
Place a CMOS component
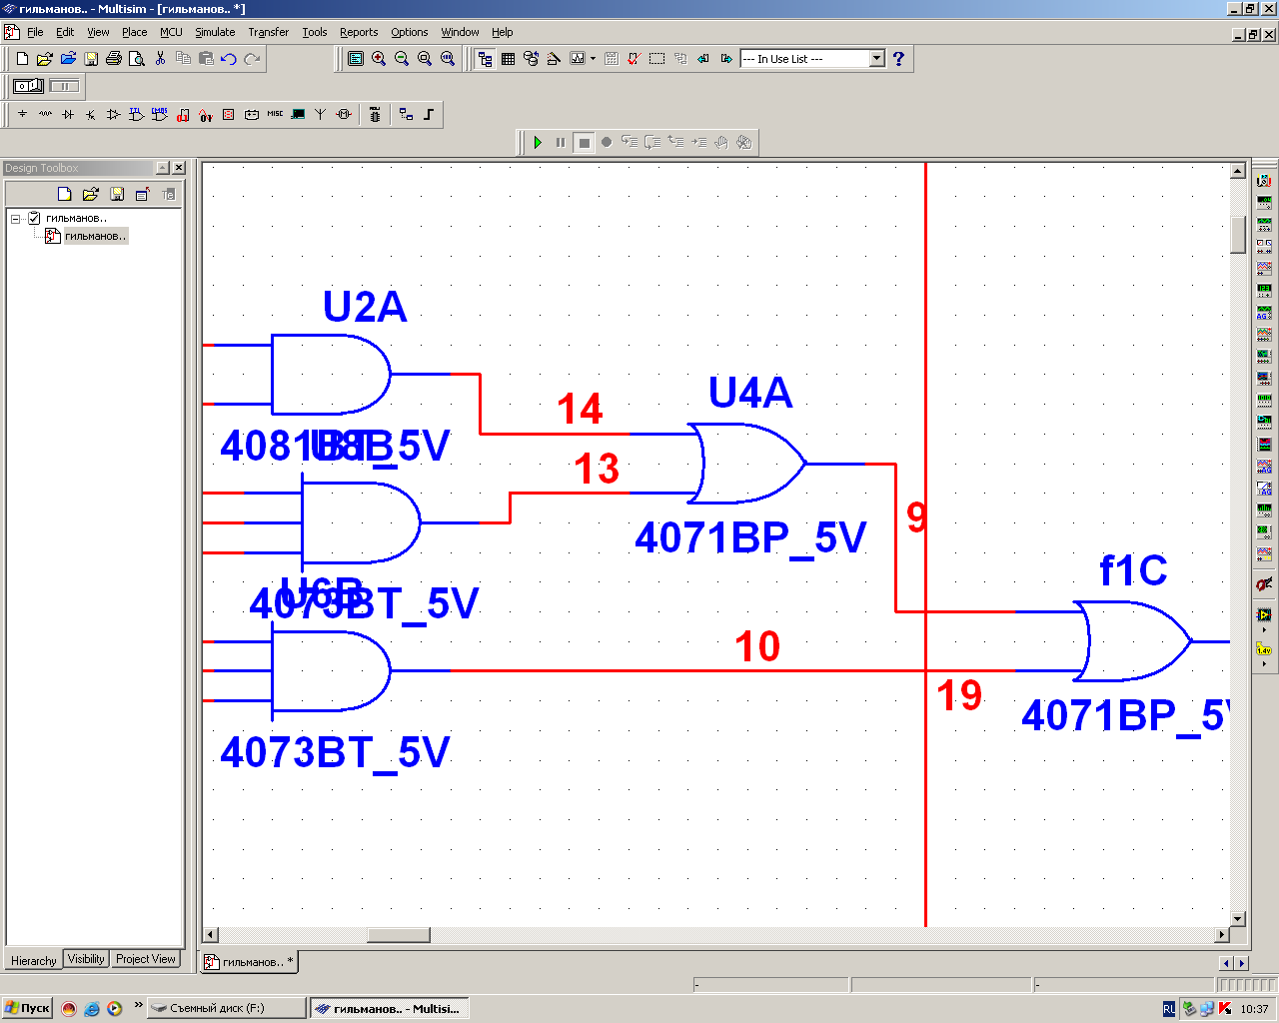pyautogui.click(x=160, y=115)
